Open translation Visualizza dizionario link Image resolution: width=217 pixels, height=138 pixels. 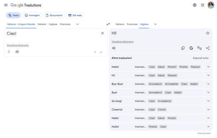122,42
